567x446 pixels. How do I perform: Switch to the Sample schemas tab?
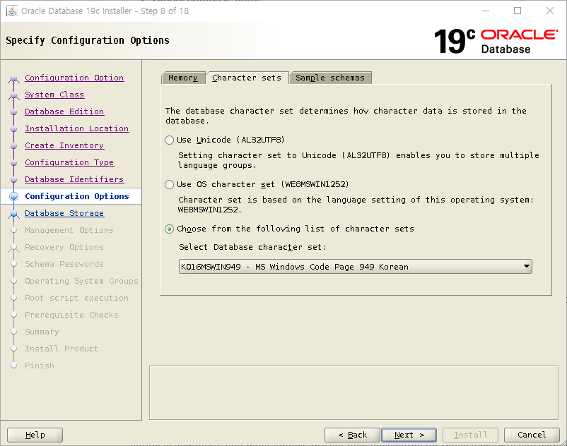pyautogui.click(x=330, y=78)
